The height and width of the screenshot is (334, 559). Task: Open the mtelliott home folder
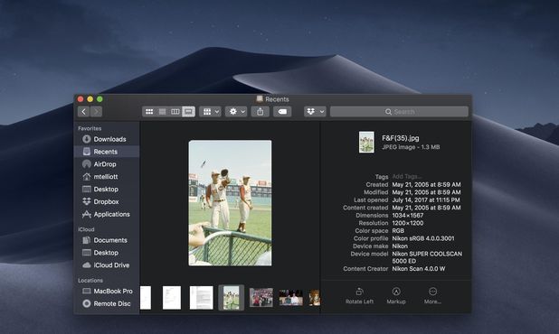[x=107, y=176]
